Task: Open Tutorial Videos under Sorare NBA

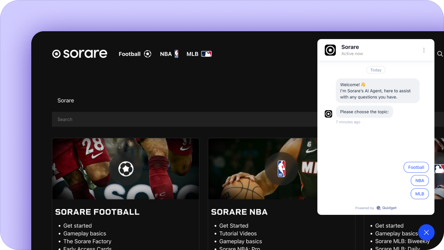Action: (x=238, y=234)
